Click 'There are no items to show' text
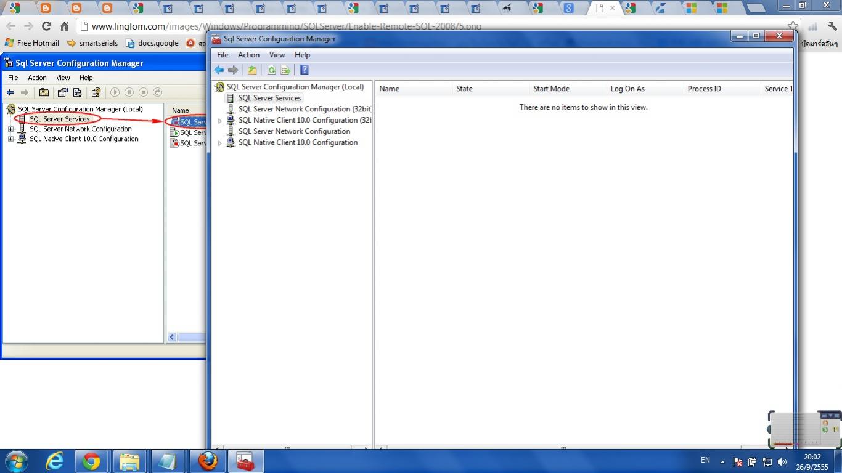Viewport: 842px width, 473px height. (x=583, y=107)
